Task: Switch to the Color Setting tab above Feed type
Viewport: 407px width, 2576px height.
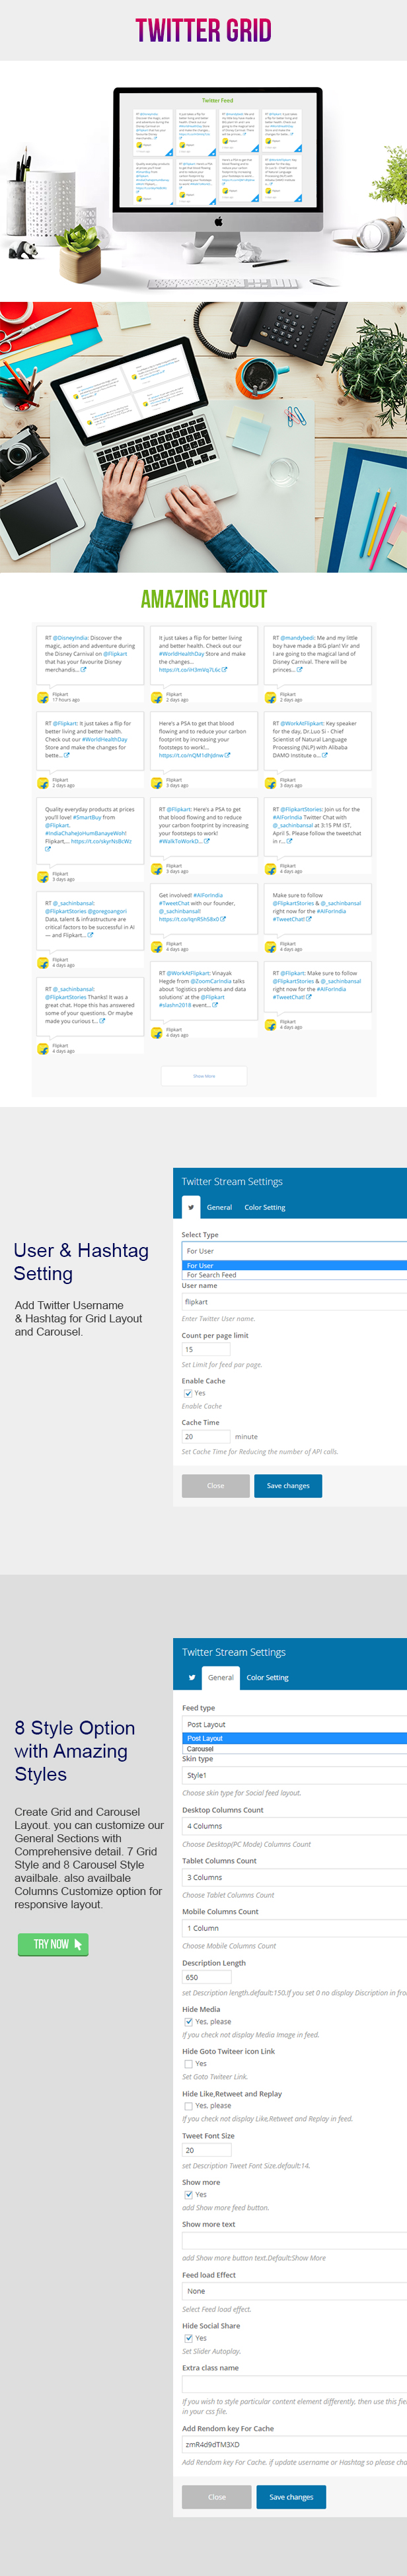Action: [x=267, y=1677]
